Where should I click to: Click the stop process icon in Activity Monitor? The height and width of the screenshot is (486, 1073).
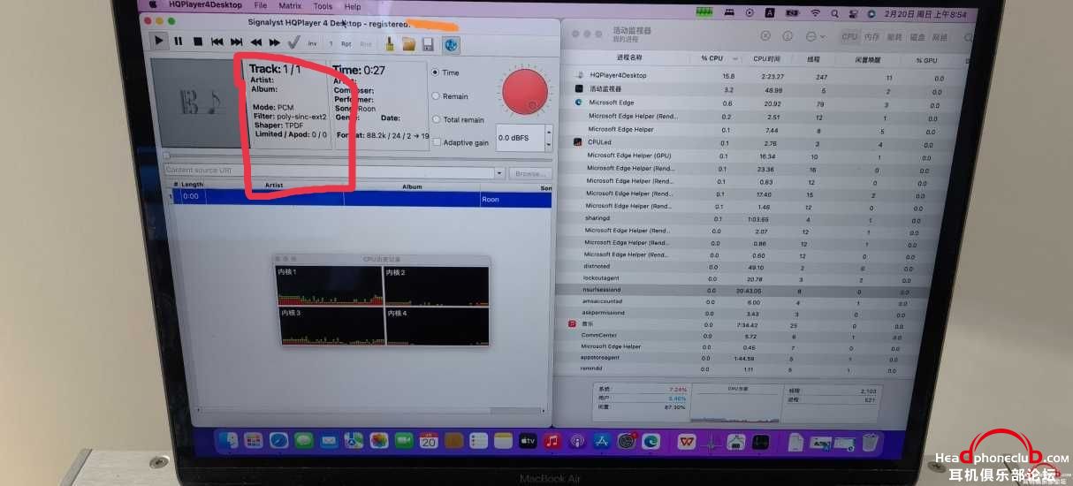point(766,36)
